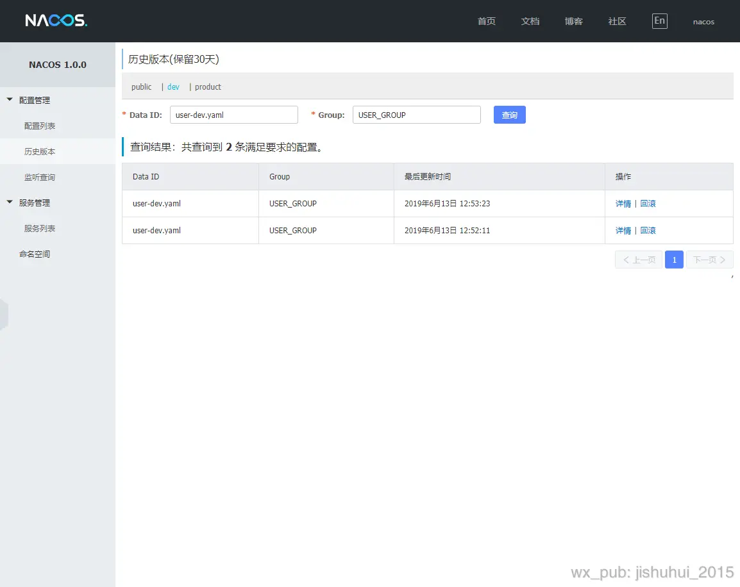Click the 最后更新时间 column header
Screen dimensions: 740x587
[x=500, y=176]
